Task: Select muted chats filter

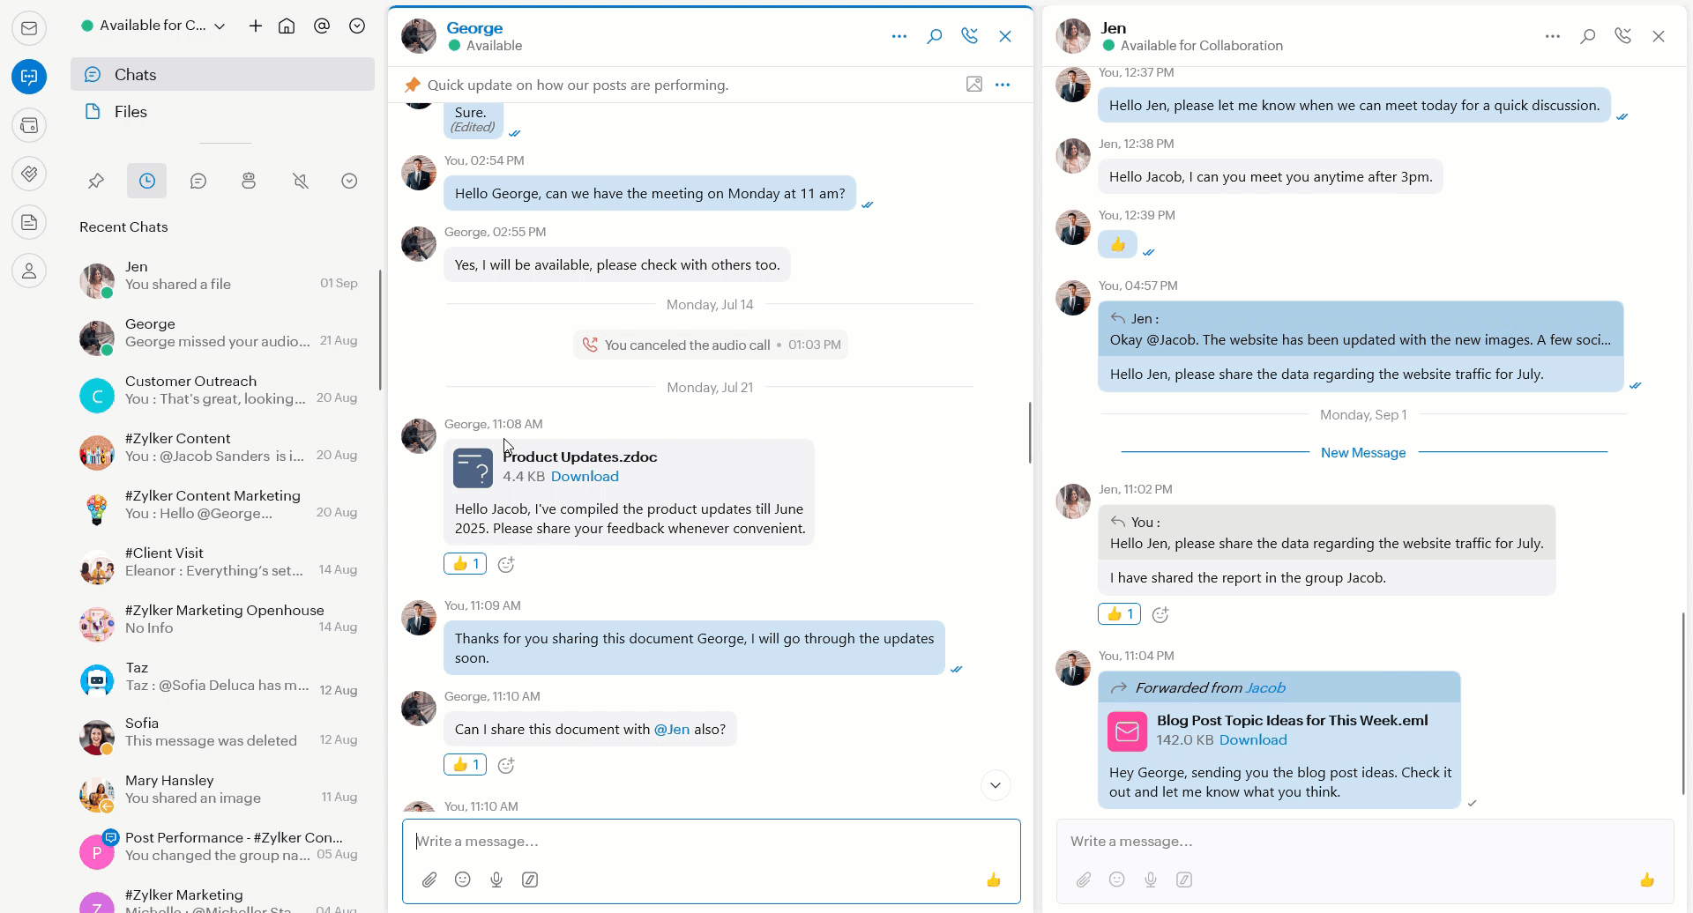Action: pos(301,181)
